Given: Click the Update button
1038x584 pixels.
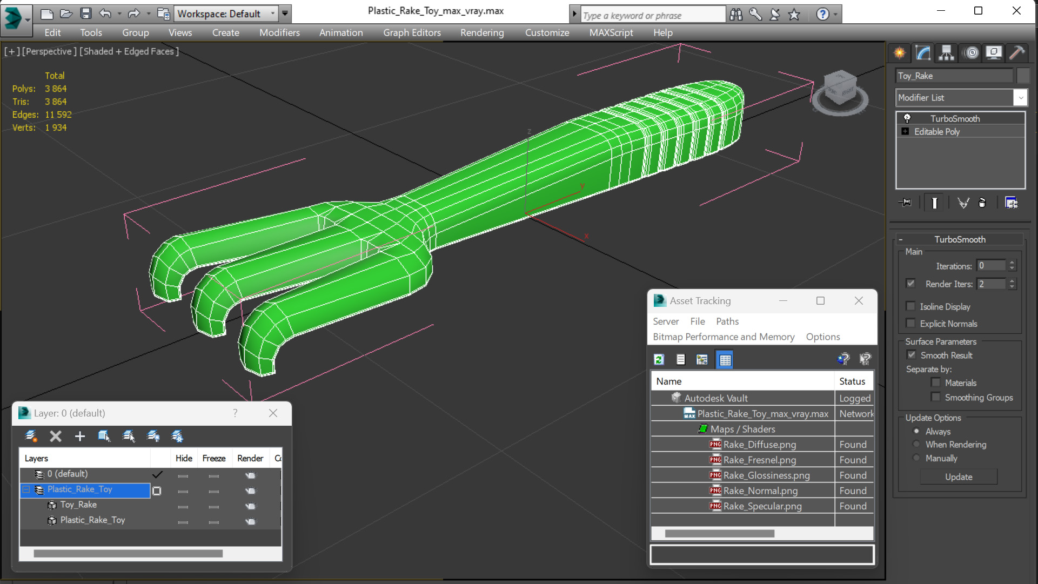Looking at the screenshot, I should (x=958, y=477).
